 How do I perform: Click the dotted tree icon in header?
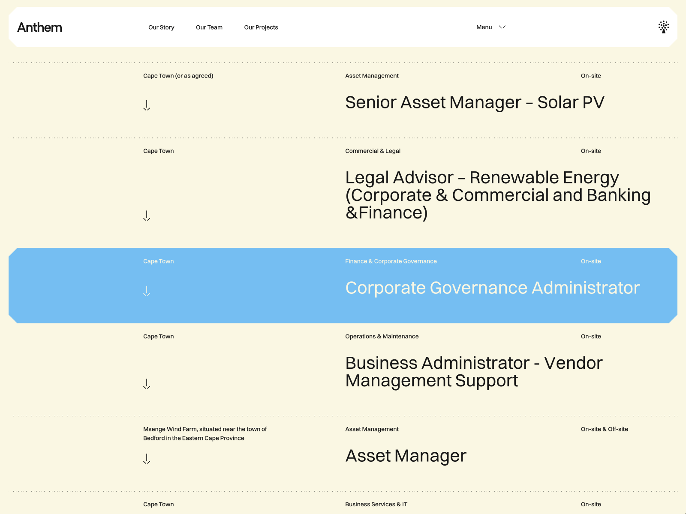663,27
